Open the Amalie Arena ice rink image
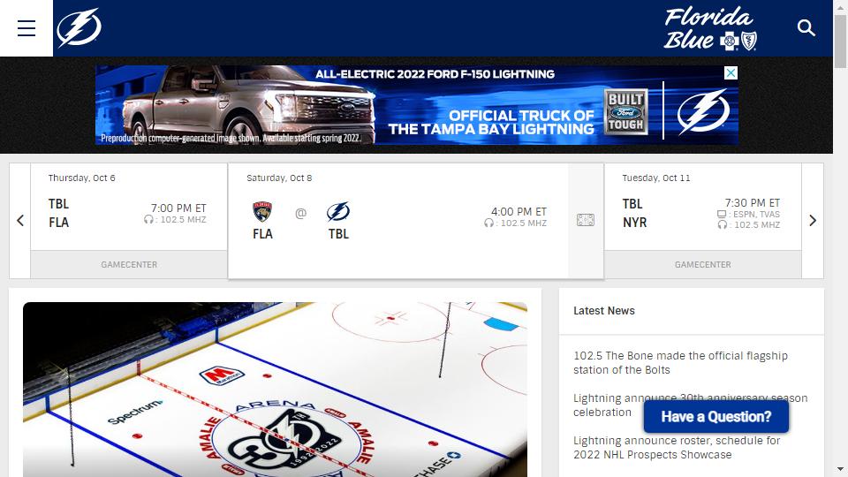The width and height of the screenshot is (848, 477). pos(275,389)
